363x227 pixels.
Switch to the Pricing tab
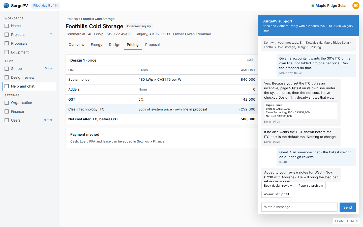tap(133, 45)
